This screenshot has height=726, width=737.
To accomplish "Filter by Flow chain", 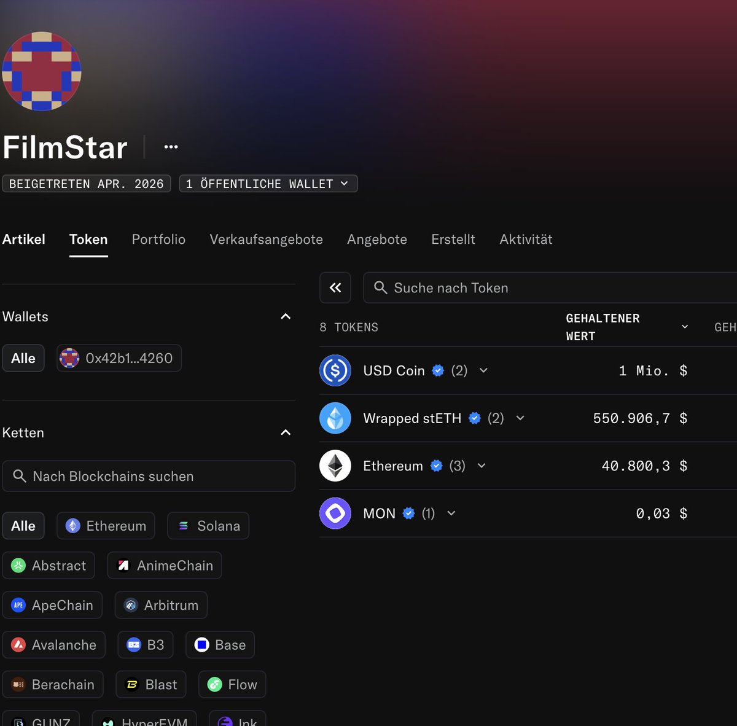I will click(232, 684).
